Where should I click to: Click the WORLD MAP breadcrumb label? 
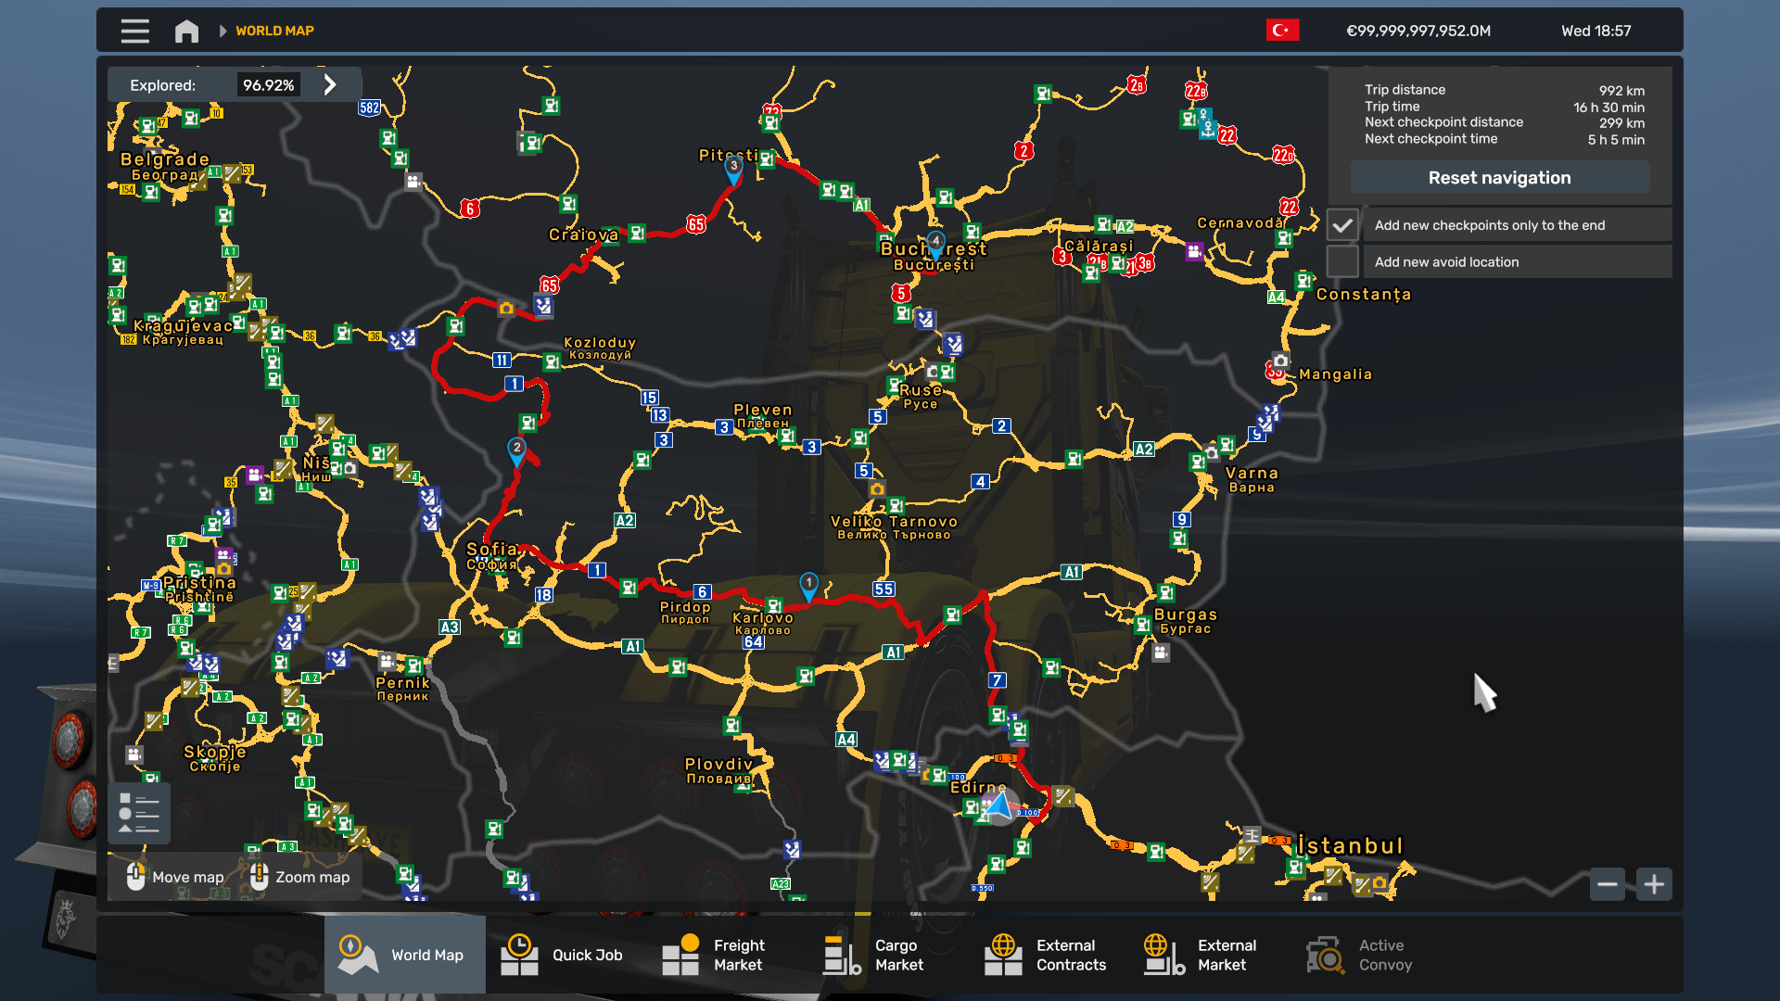tap(274, 31)
